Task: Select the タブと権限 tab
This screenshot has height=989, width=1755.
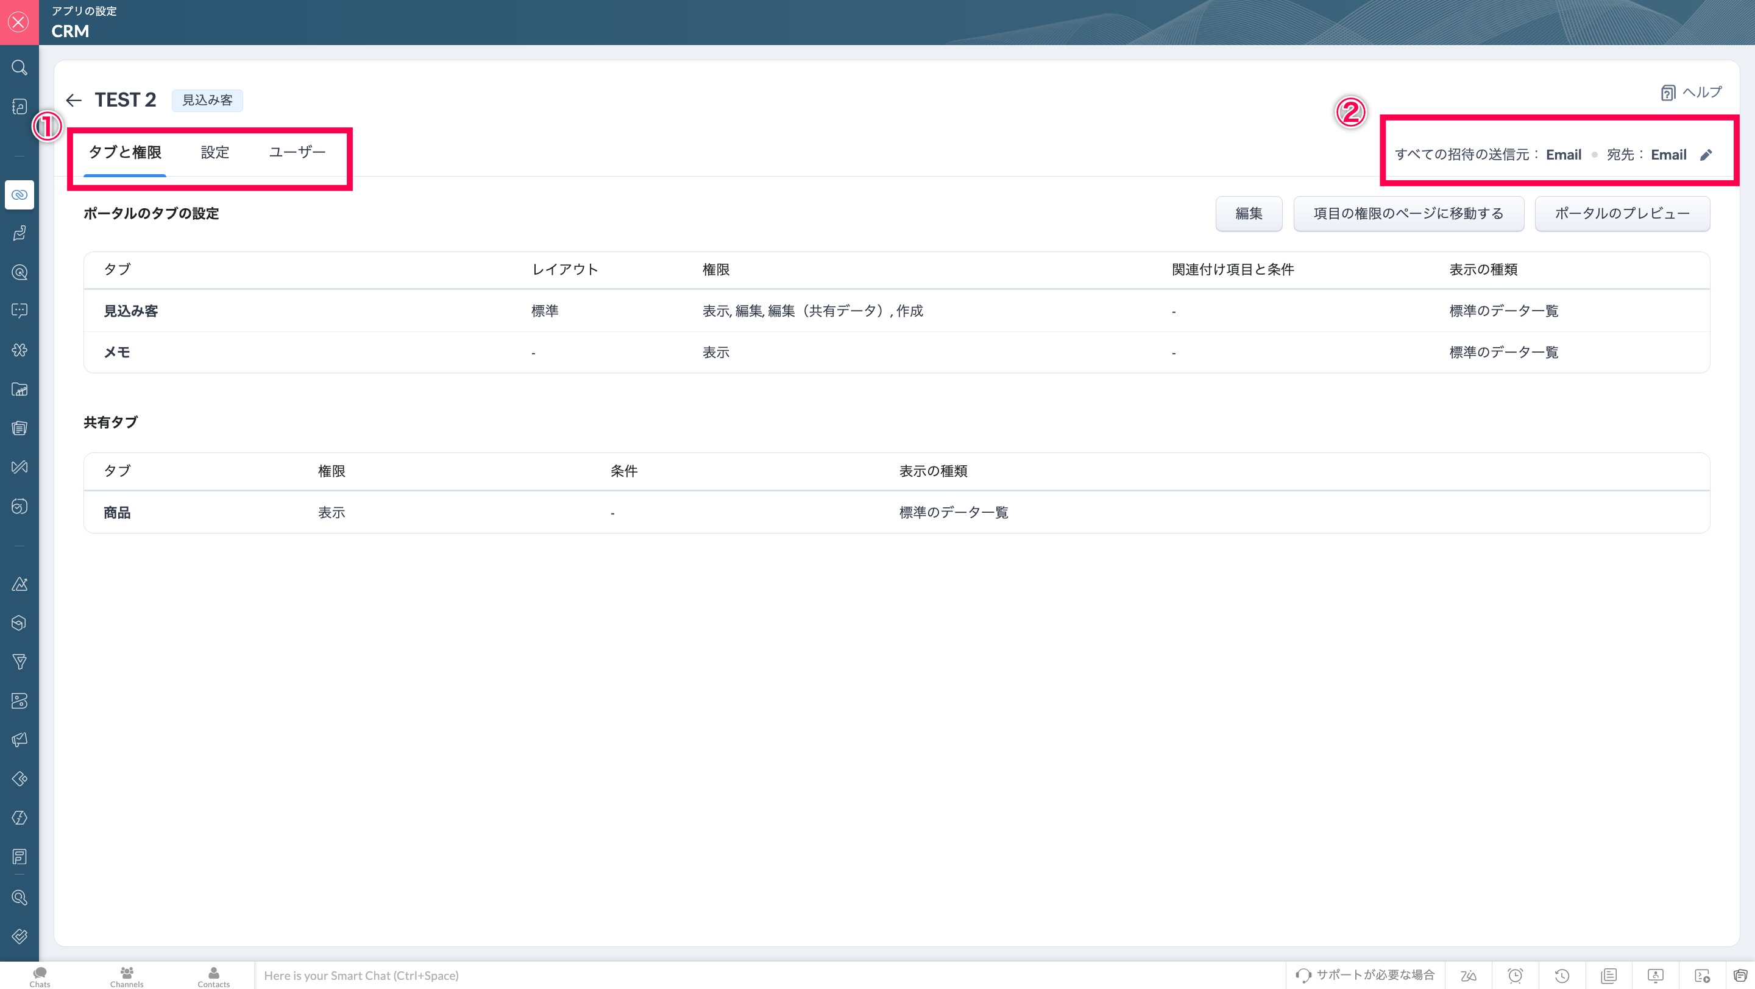Action: click(x=125, y=152)
